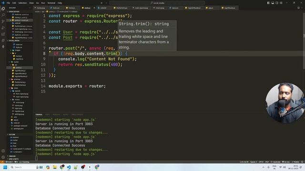Switch to the main-layout.pug editor tab
Image resolution: width=305 pixels, height=171 pixels.
141,8
